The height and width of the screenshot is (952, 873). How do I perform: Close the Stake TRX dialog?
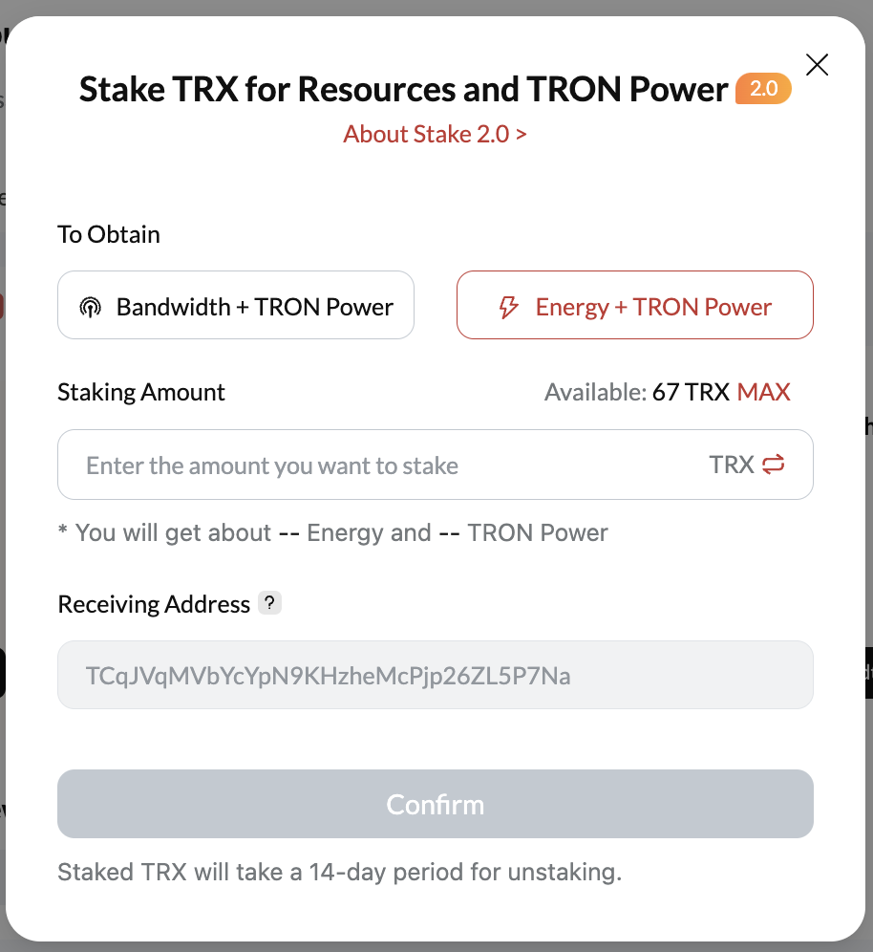coord(817,65)
